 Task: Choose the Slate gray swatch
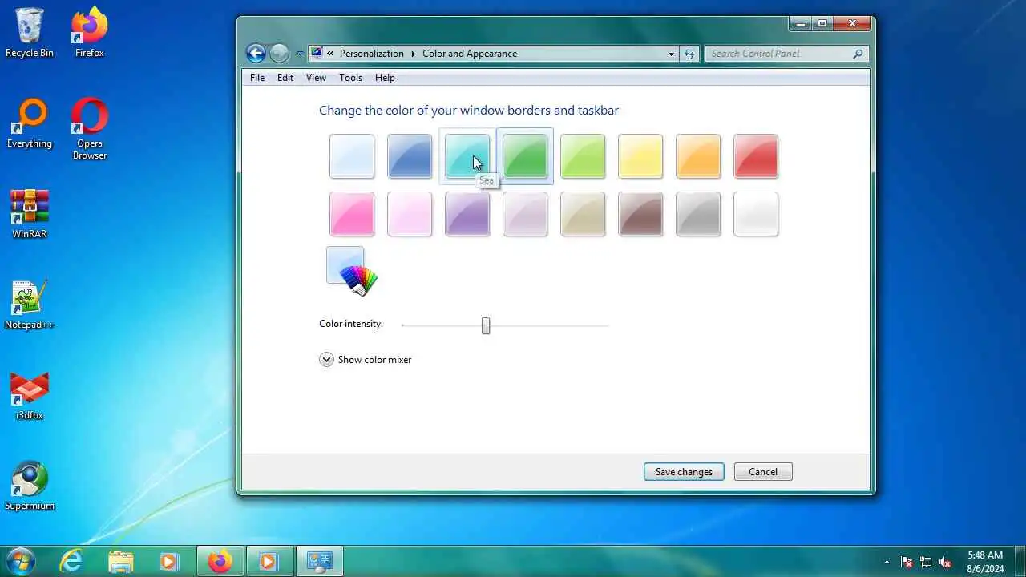click(698, 214)
